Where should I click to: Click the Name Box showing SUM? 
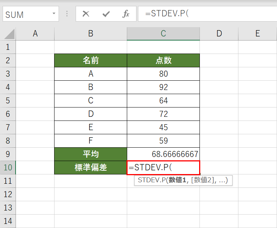(x=31, y=14)
